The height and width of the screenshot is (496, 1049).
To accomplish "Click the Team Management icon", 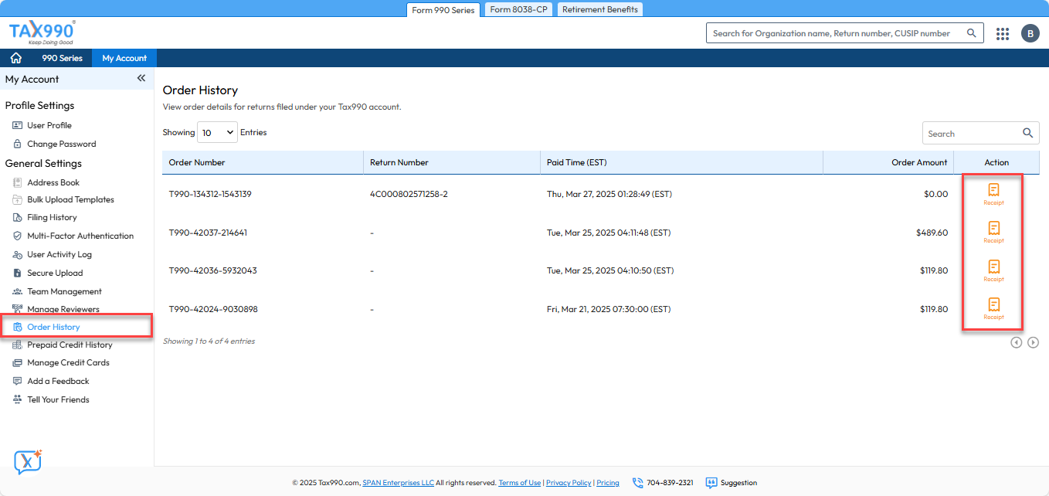I will [18, 291].
